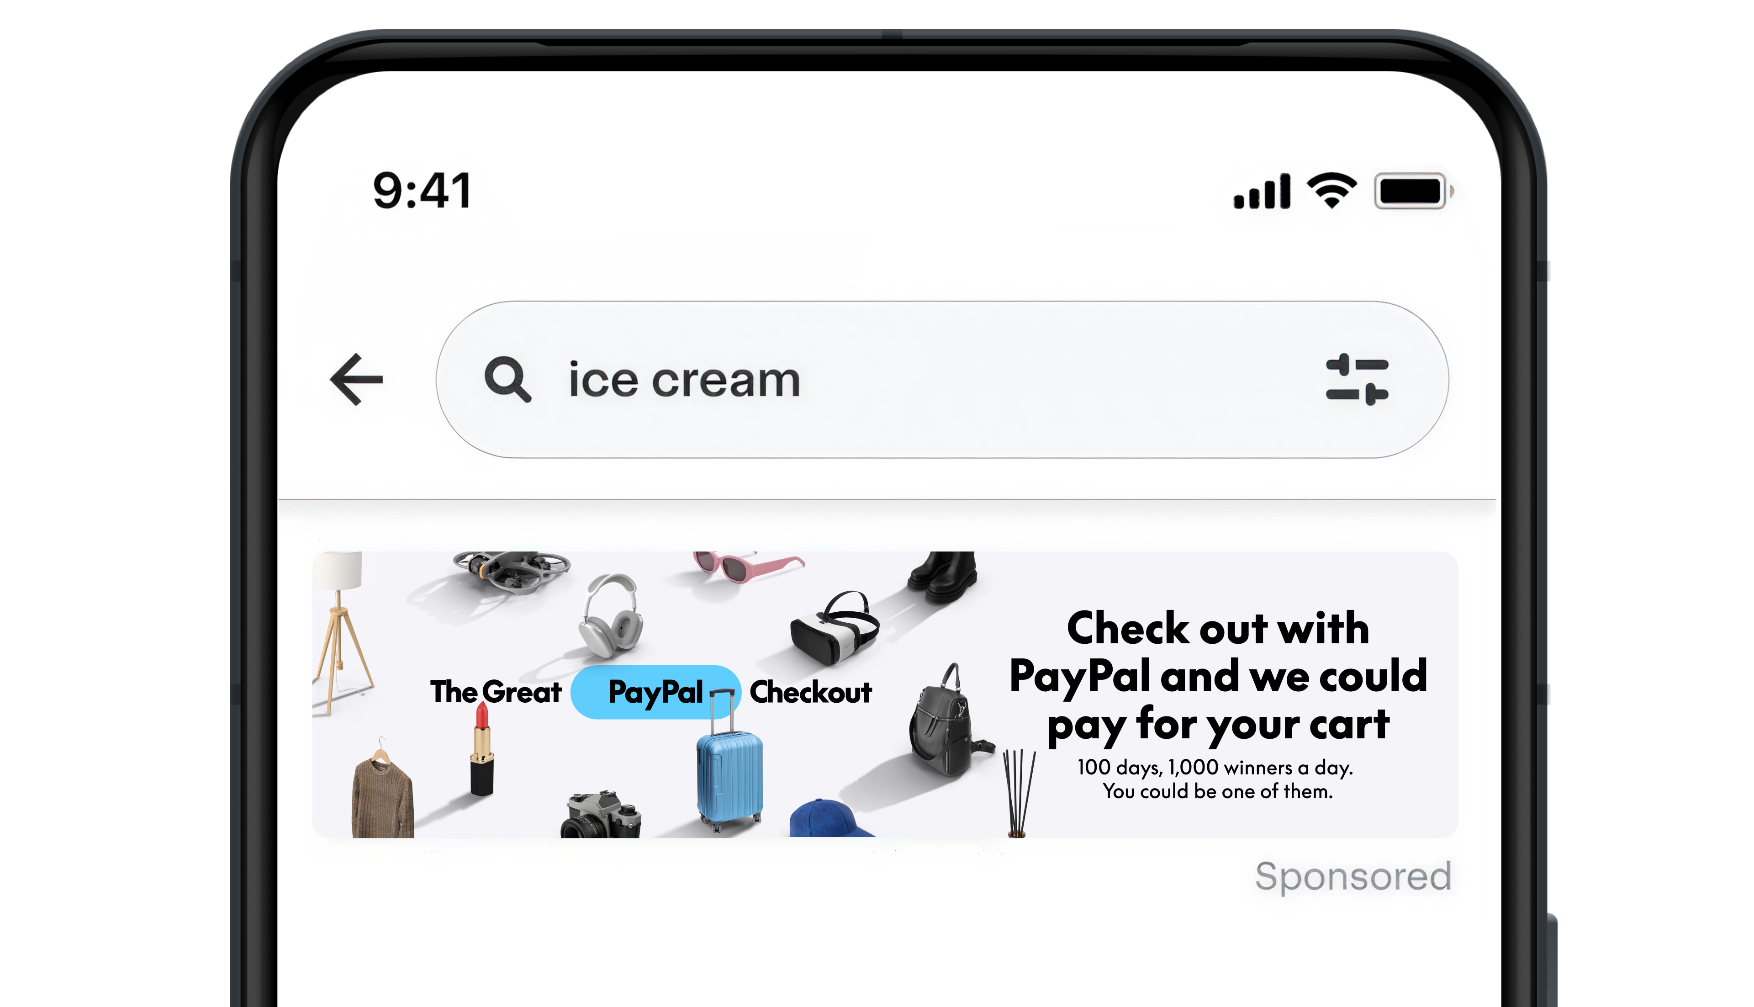Open the filter sliders icon

click(1357, 379)
